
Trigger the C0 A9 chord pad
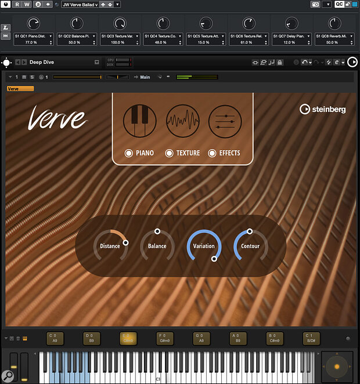click(x=55, y=338)
